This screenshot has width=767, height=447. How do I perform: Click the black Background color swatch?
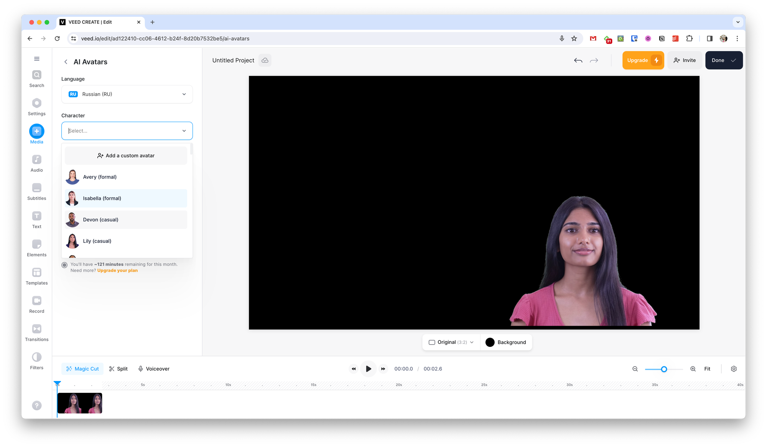coord(490,342)
